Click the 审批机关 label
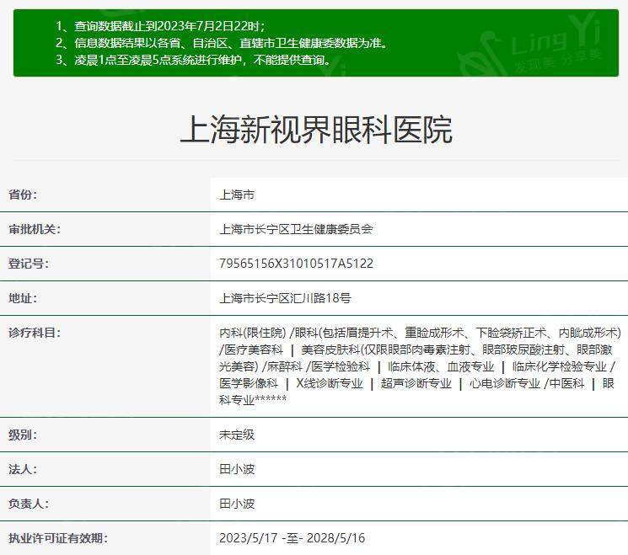 point(35,229)
